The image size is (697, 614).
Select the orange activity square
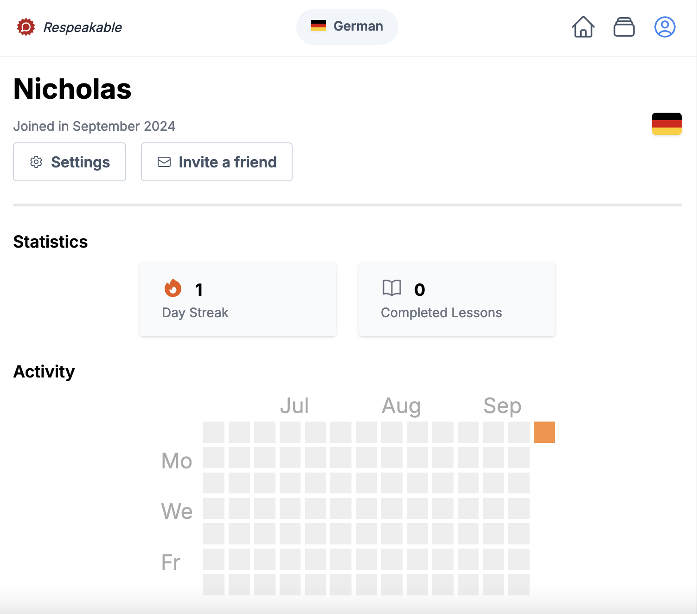coord(544,432)
